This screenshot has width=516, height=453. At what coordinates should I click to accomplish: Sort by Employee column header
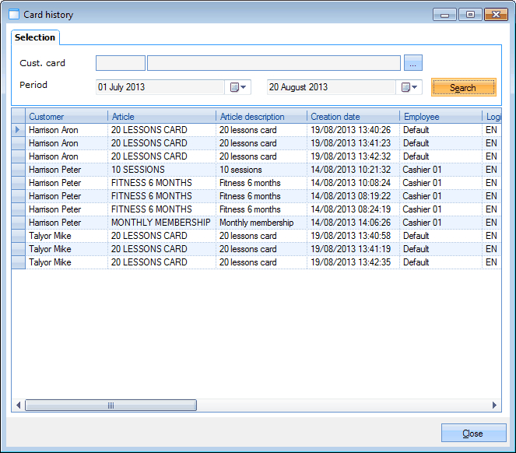441,117
